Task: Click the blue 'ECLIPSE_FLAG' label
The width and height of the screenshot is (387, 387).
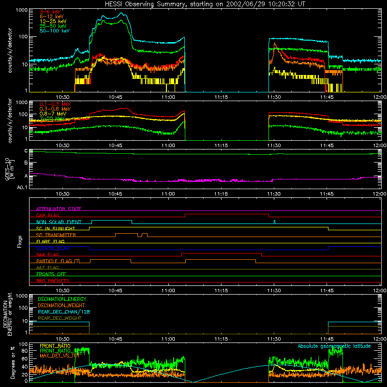Action: click(x=53, y=248)
